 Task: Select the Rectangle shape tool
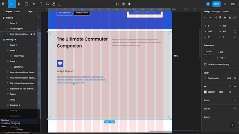pos(27,4)
